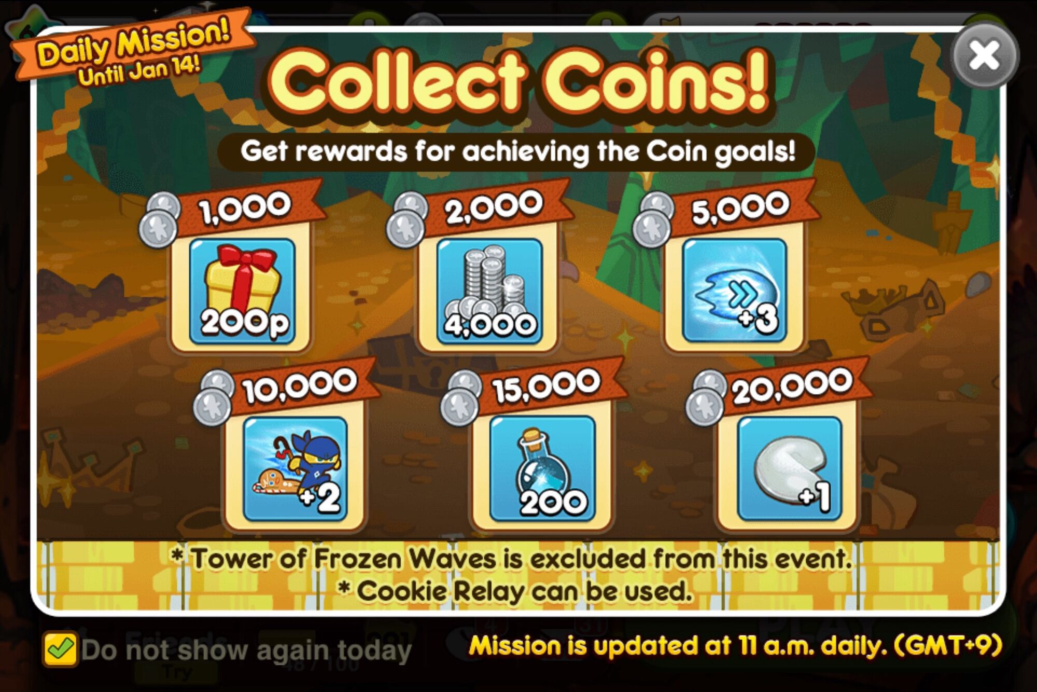This screenshot has height=692, width=1037.
Task: Tap the Get rewards description bar
Action: pyautogui.click(x=517, y=152)
